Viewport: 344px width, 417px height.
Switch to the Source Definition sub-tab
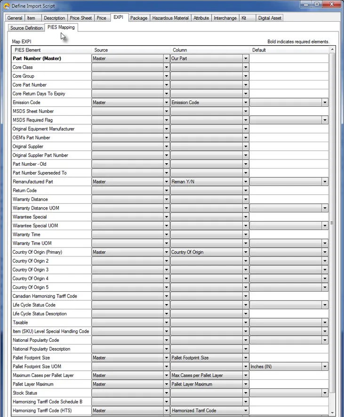click(26, 28)
